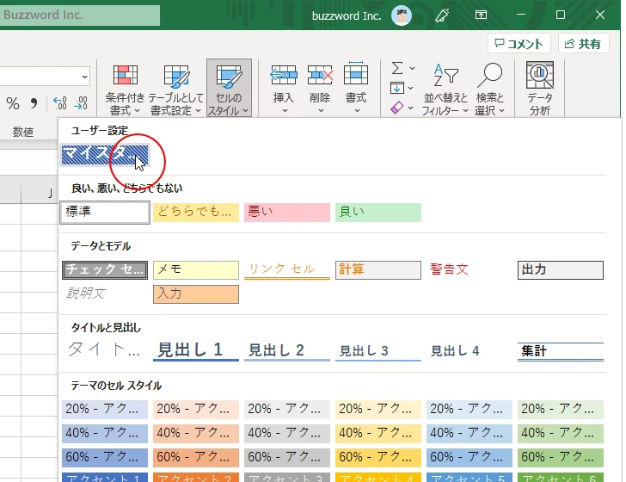Apply the チェック セル style
This screenshot has height=482, width=626.
(105, 270)
